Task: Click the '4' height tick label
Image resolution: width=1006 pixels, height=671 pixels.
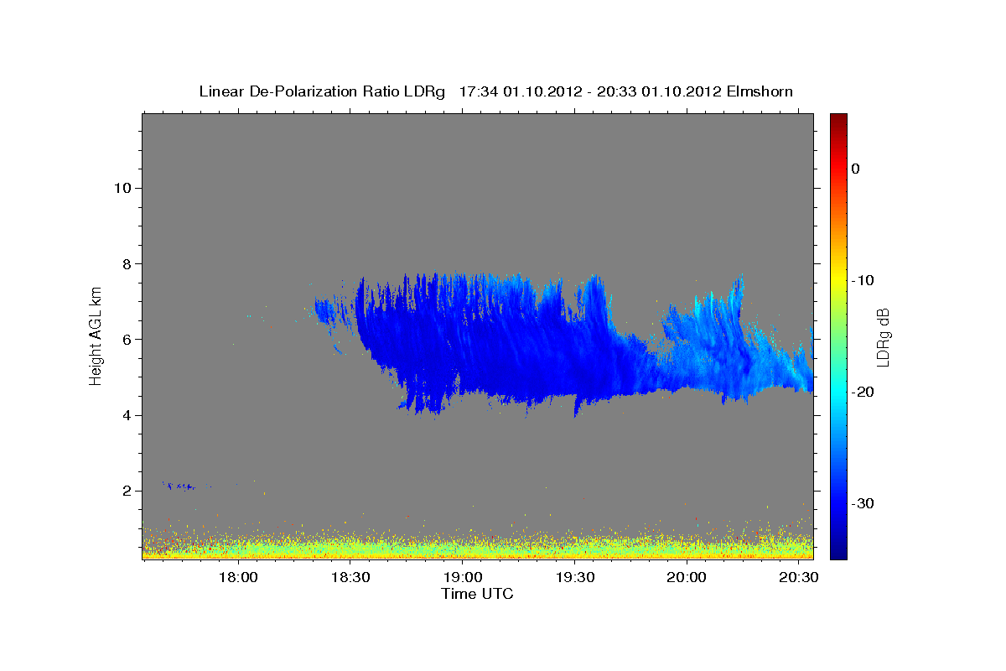Action: click(x=126, y=415)
